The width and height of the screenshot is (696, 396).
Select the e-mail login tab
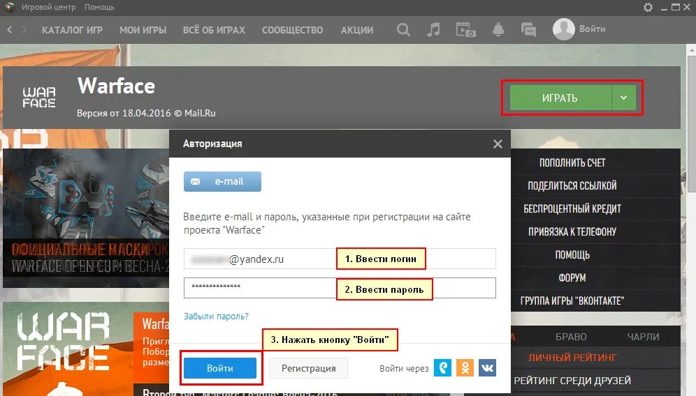[x=222, y=181]
